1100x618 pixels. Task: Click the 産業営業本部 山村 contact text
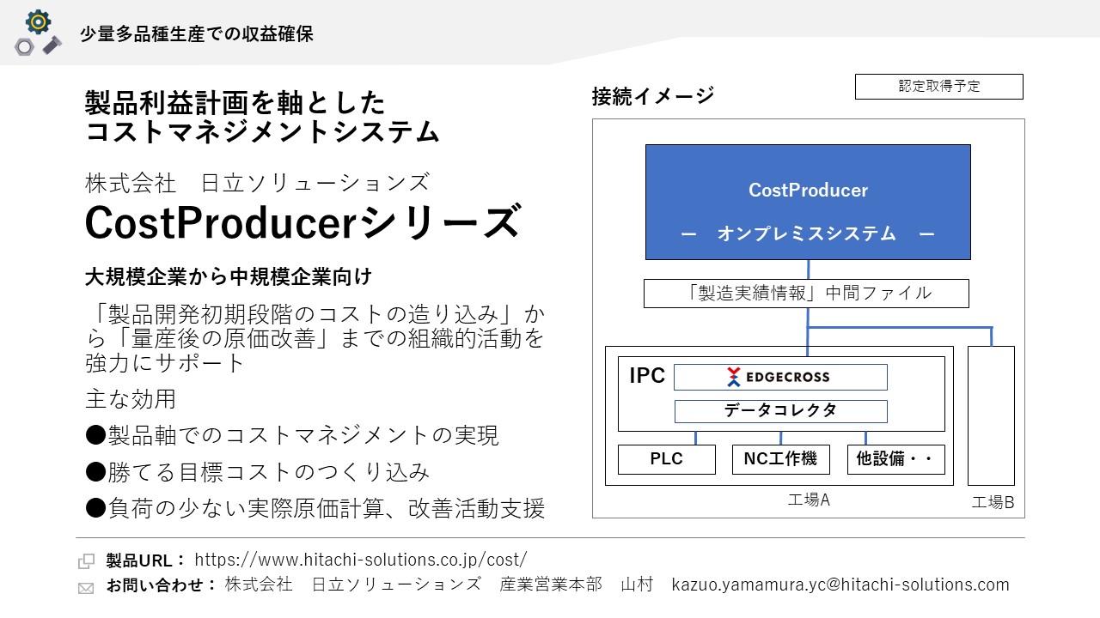pyautogui.click(x=576, y=585)
